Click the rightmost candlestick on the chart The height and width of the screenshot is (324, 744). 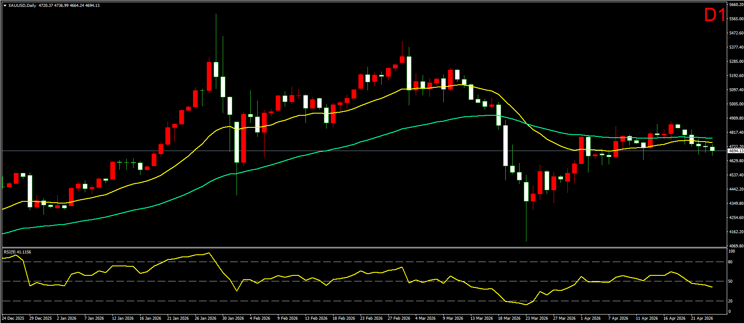coord(712,149)
